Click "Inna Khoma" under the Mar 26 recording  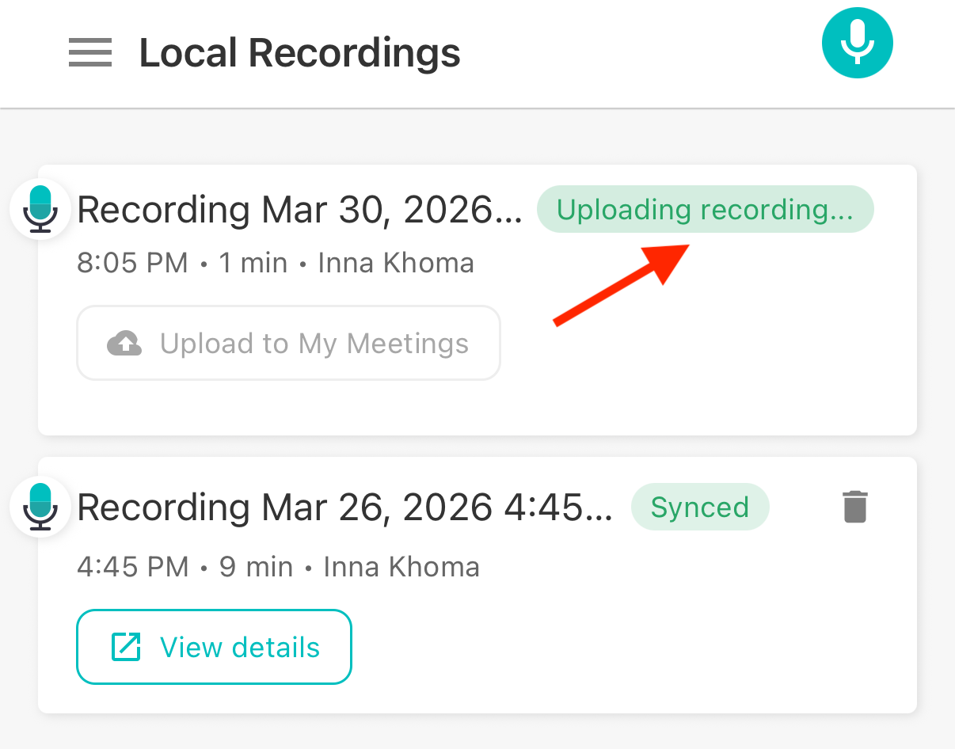coord(401,567)
